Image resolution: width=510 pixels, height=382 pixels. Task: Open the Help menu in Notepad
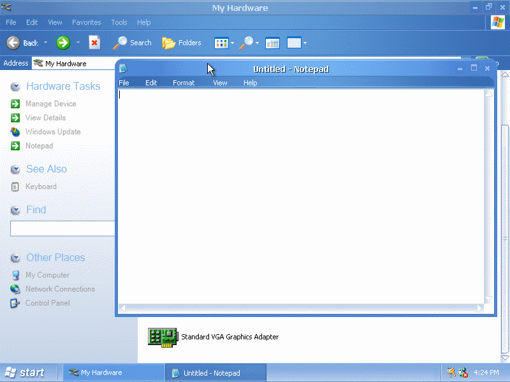251,83
